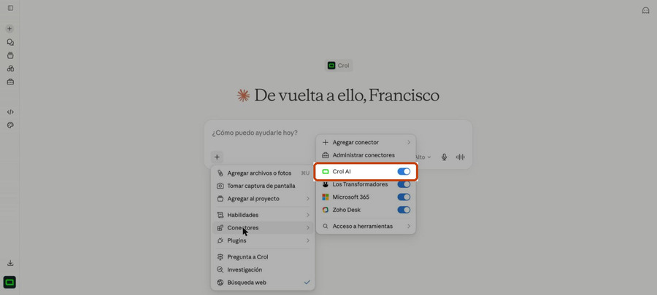Click the ghost incognito icon top right
The width and height of the screenshot is (657, 295).
646,10
